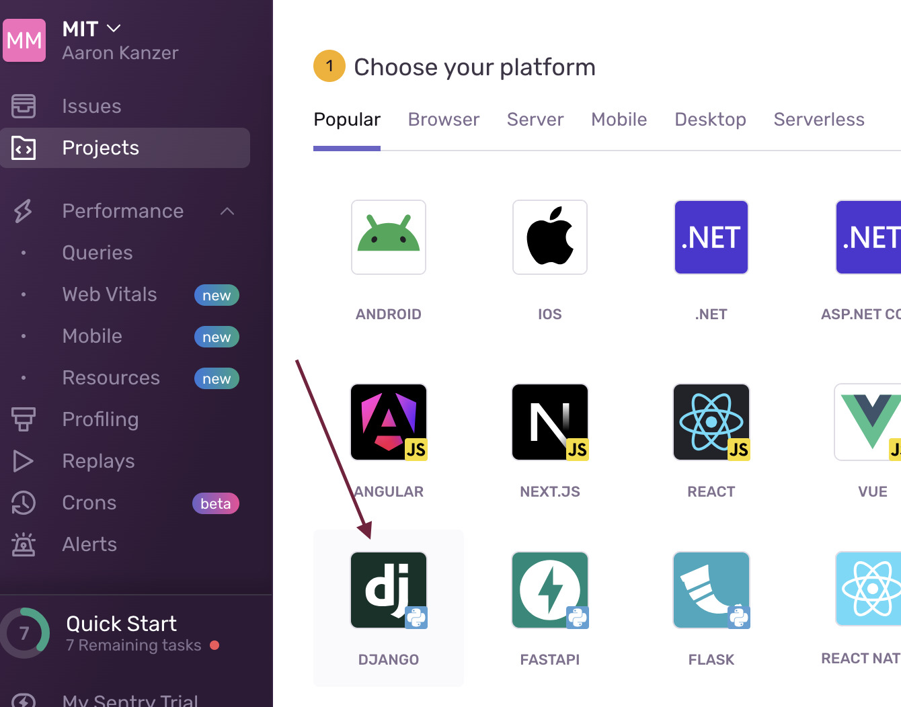This screenshot has width=901, height=707.
Task: Collapse the Performance section chevron
Action: pos(227,211)
